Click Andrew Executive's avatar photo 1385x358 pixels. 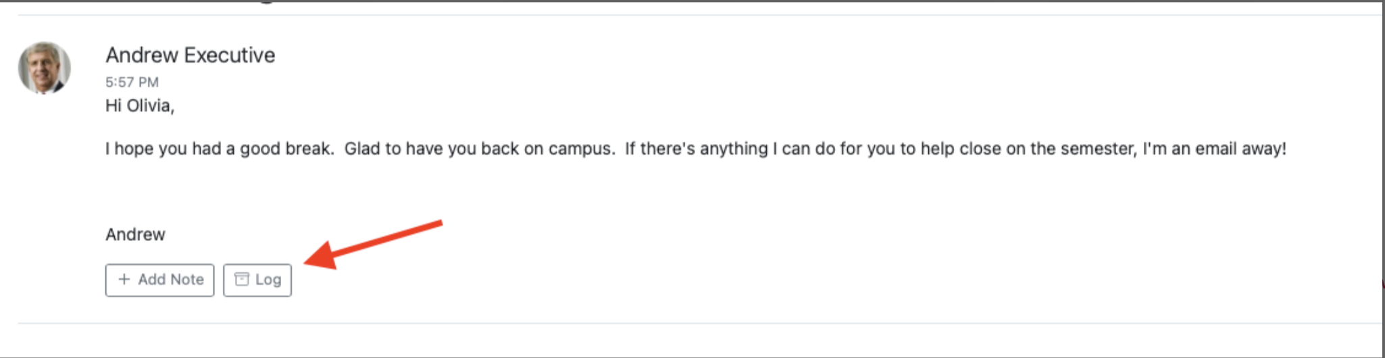(44, 68)
